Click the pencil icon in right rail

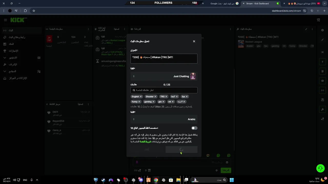322,40
